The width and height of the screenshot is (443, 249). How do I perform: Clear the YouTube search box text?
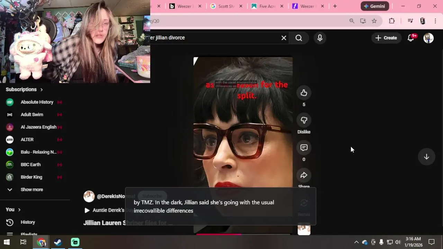pos(284,38)
